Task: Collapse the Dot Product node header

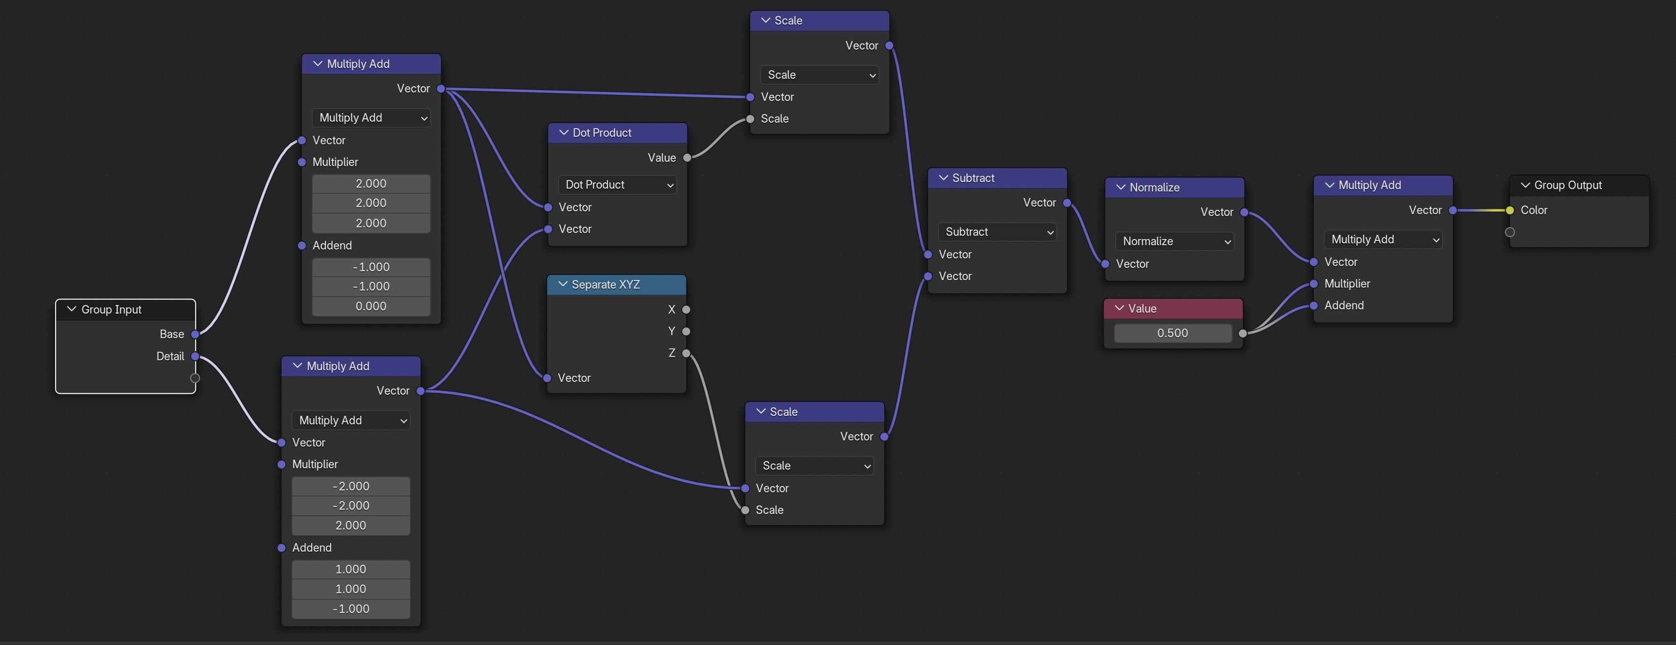Action: [564, 132]
